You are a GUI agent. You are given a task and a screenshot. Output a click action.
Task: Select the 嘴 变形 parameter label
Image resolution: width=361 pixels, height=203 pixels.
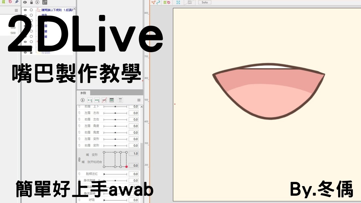click(92, 155)
